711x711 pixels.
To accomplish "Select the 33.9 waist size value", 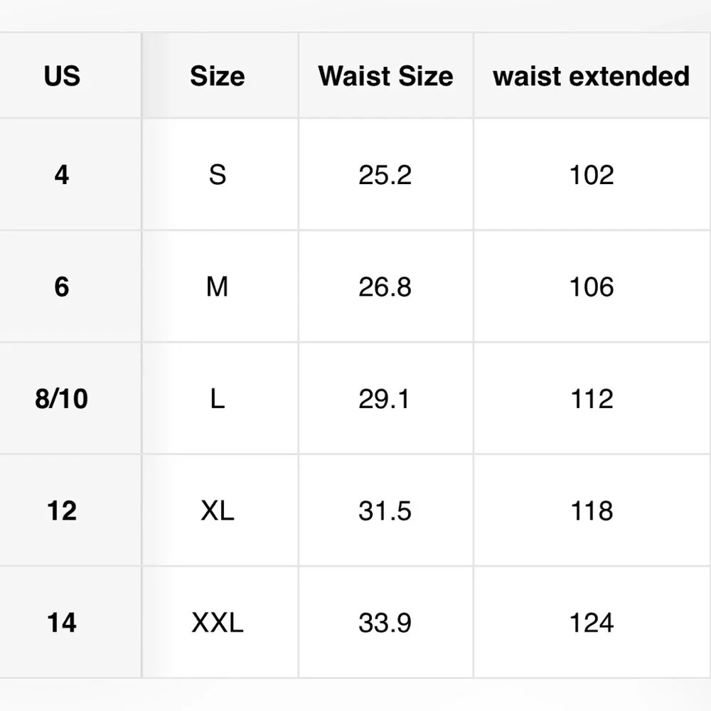I will (x=386, y=623).
